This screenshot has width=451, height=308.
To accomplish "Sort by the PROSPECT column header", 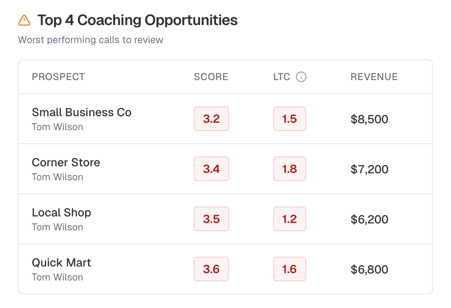I will [x=58, y=77].
